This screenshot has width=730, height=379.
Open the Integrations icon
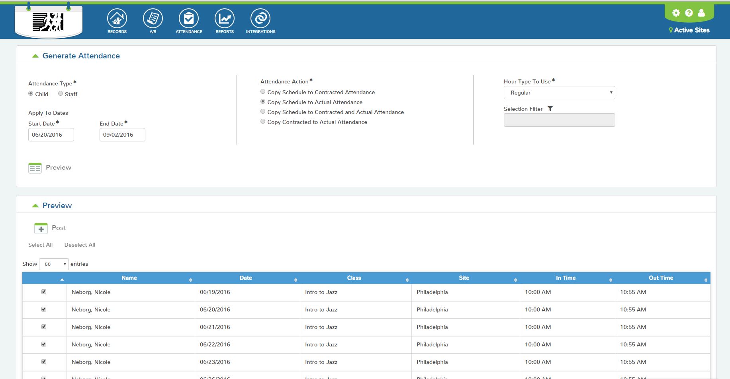(260, 19)
